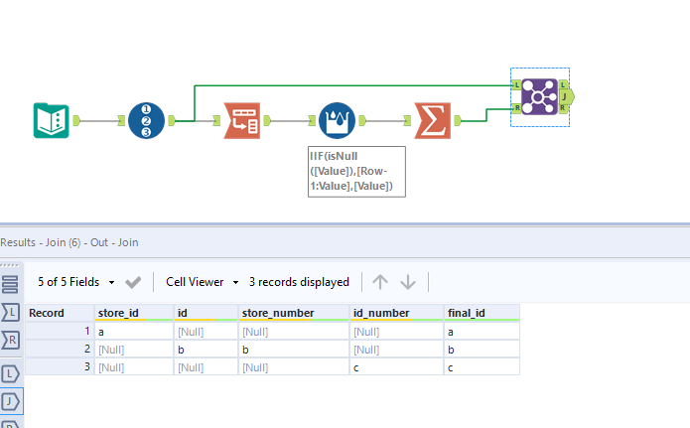Click the Record column header
The height and width of the screenshot is (428, 690).
tap(60, 313)
